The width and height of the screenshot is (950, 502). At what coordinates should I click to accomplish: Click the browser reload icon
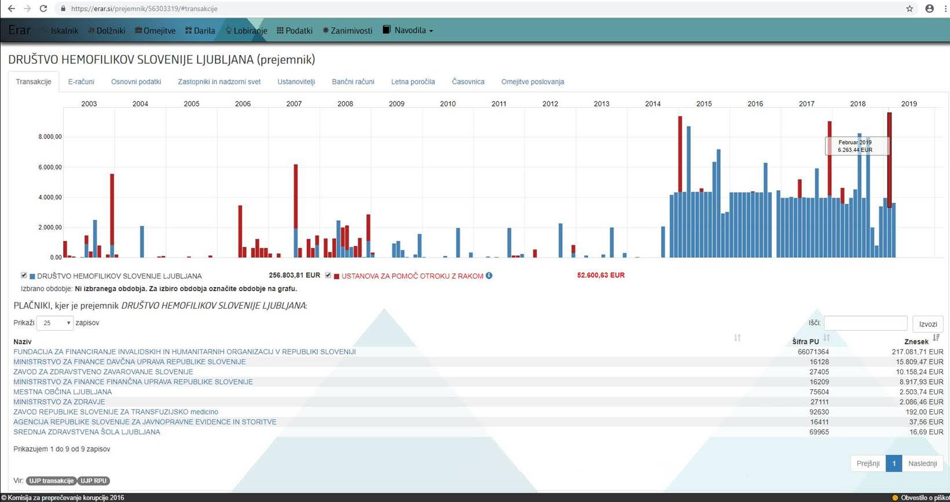[43, 9]
